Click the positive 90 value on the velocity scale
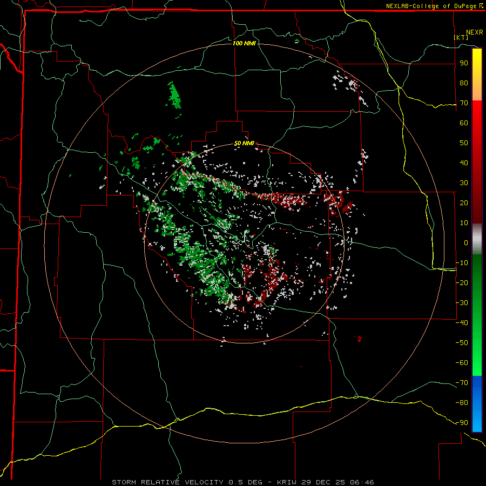The width and height of the screenshot is (486, 486). pos(464,63)
